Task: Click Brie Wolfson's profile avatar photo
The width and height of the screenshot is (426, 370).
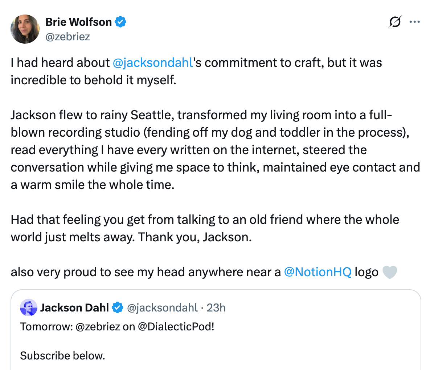Action: click(x=25, y=29)
